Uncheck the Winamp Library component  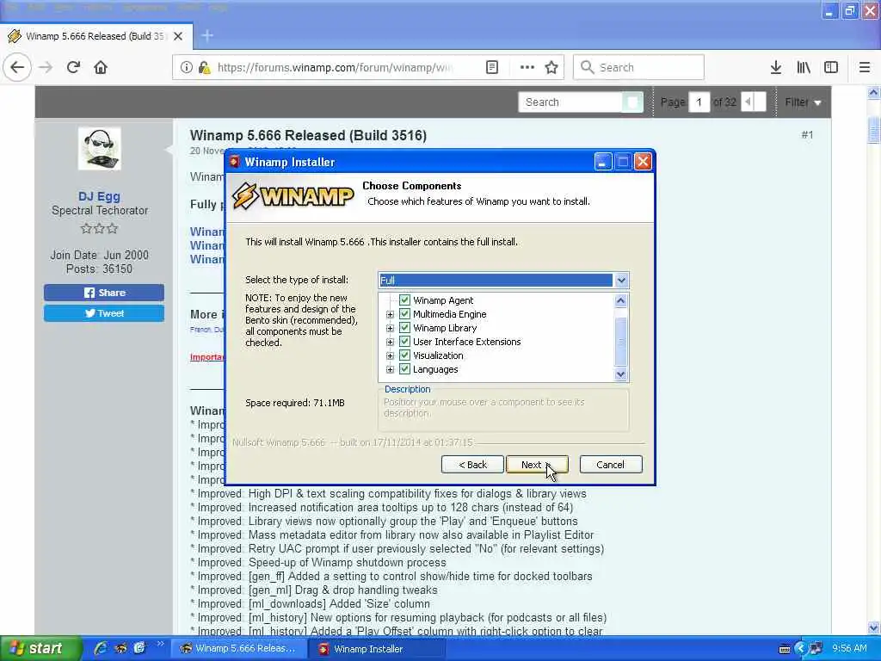tap(404, 328)
